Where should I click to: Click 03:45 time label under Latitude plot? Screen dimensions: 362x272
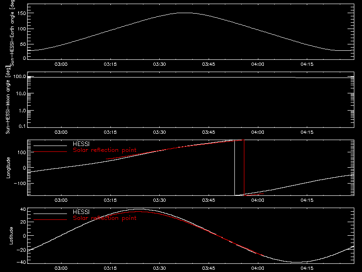pos(209,268)
